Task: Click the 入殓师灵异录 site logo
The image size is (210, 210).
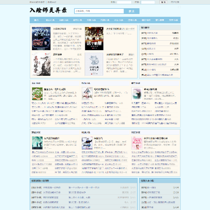Action: click(48, 10)
